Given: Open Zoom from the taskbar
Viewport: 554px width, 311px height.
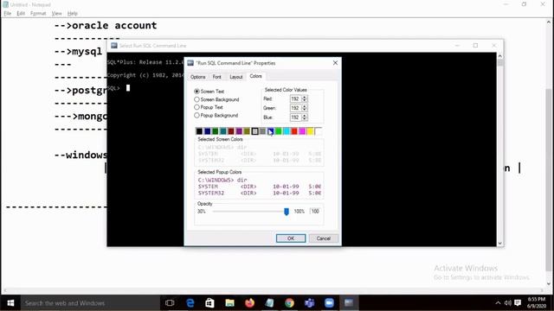Looking at the screenshot, I should (329, 303).
